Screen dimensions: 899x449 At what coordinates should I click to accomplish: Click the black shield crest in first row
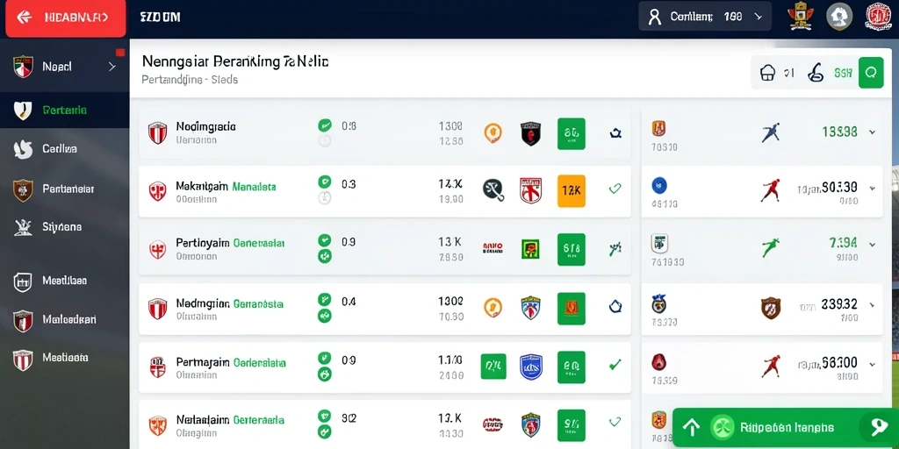pos(531,133)
